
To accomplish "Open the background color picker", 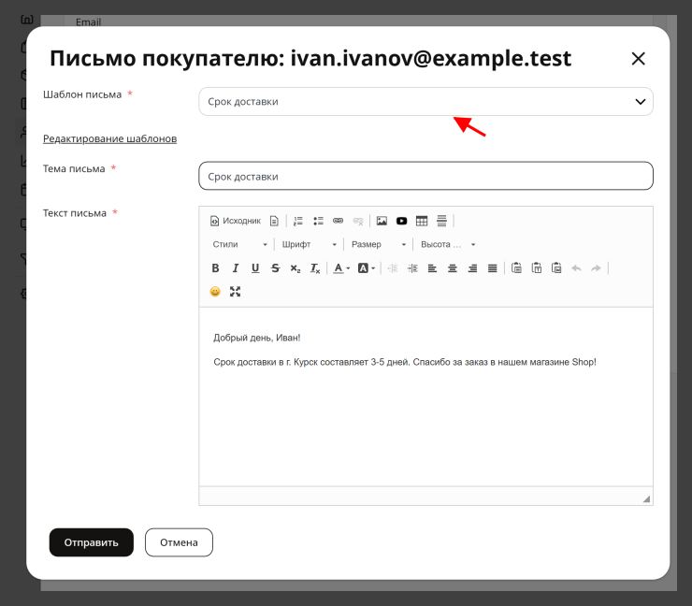I will (367, 267).
